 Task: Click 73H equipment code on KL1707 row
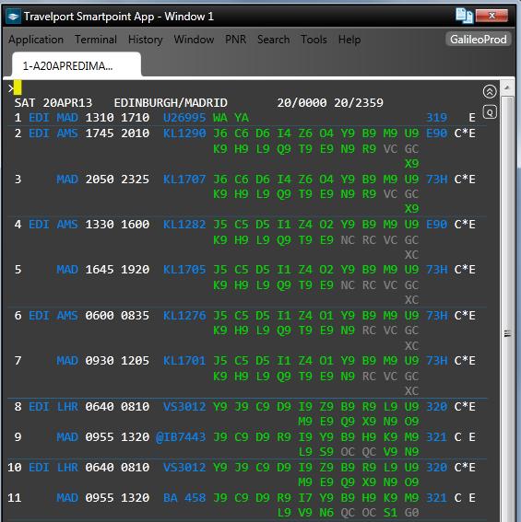click(x=437, y=180)
